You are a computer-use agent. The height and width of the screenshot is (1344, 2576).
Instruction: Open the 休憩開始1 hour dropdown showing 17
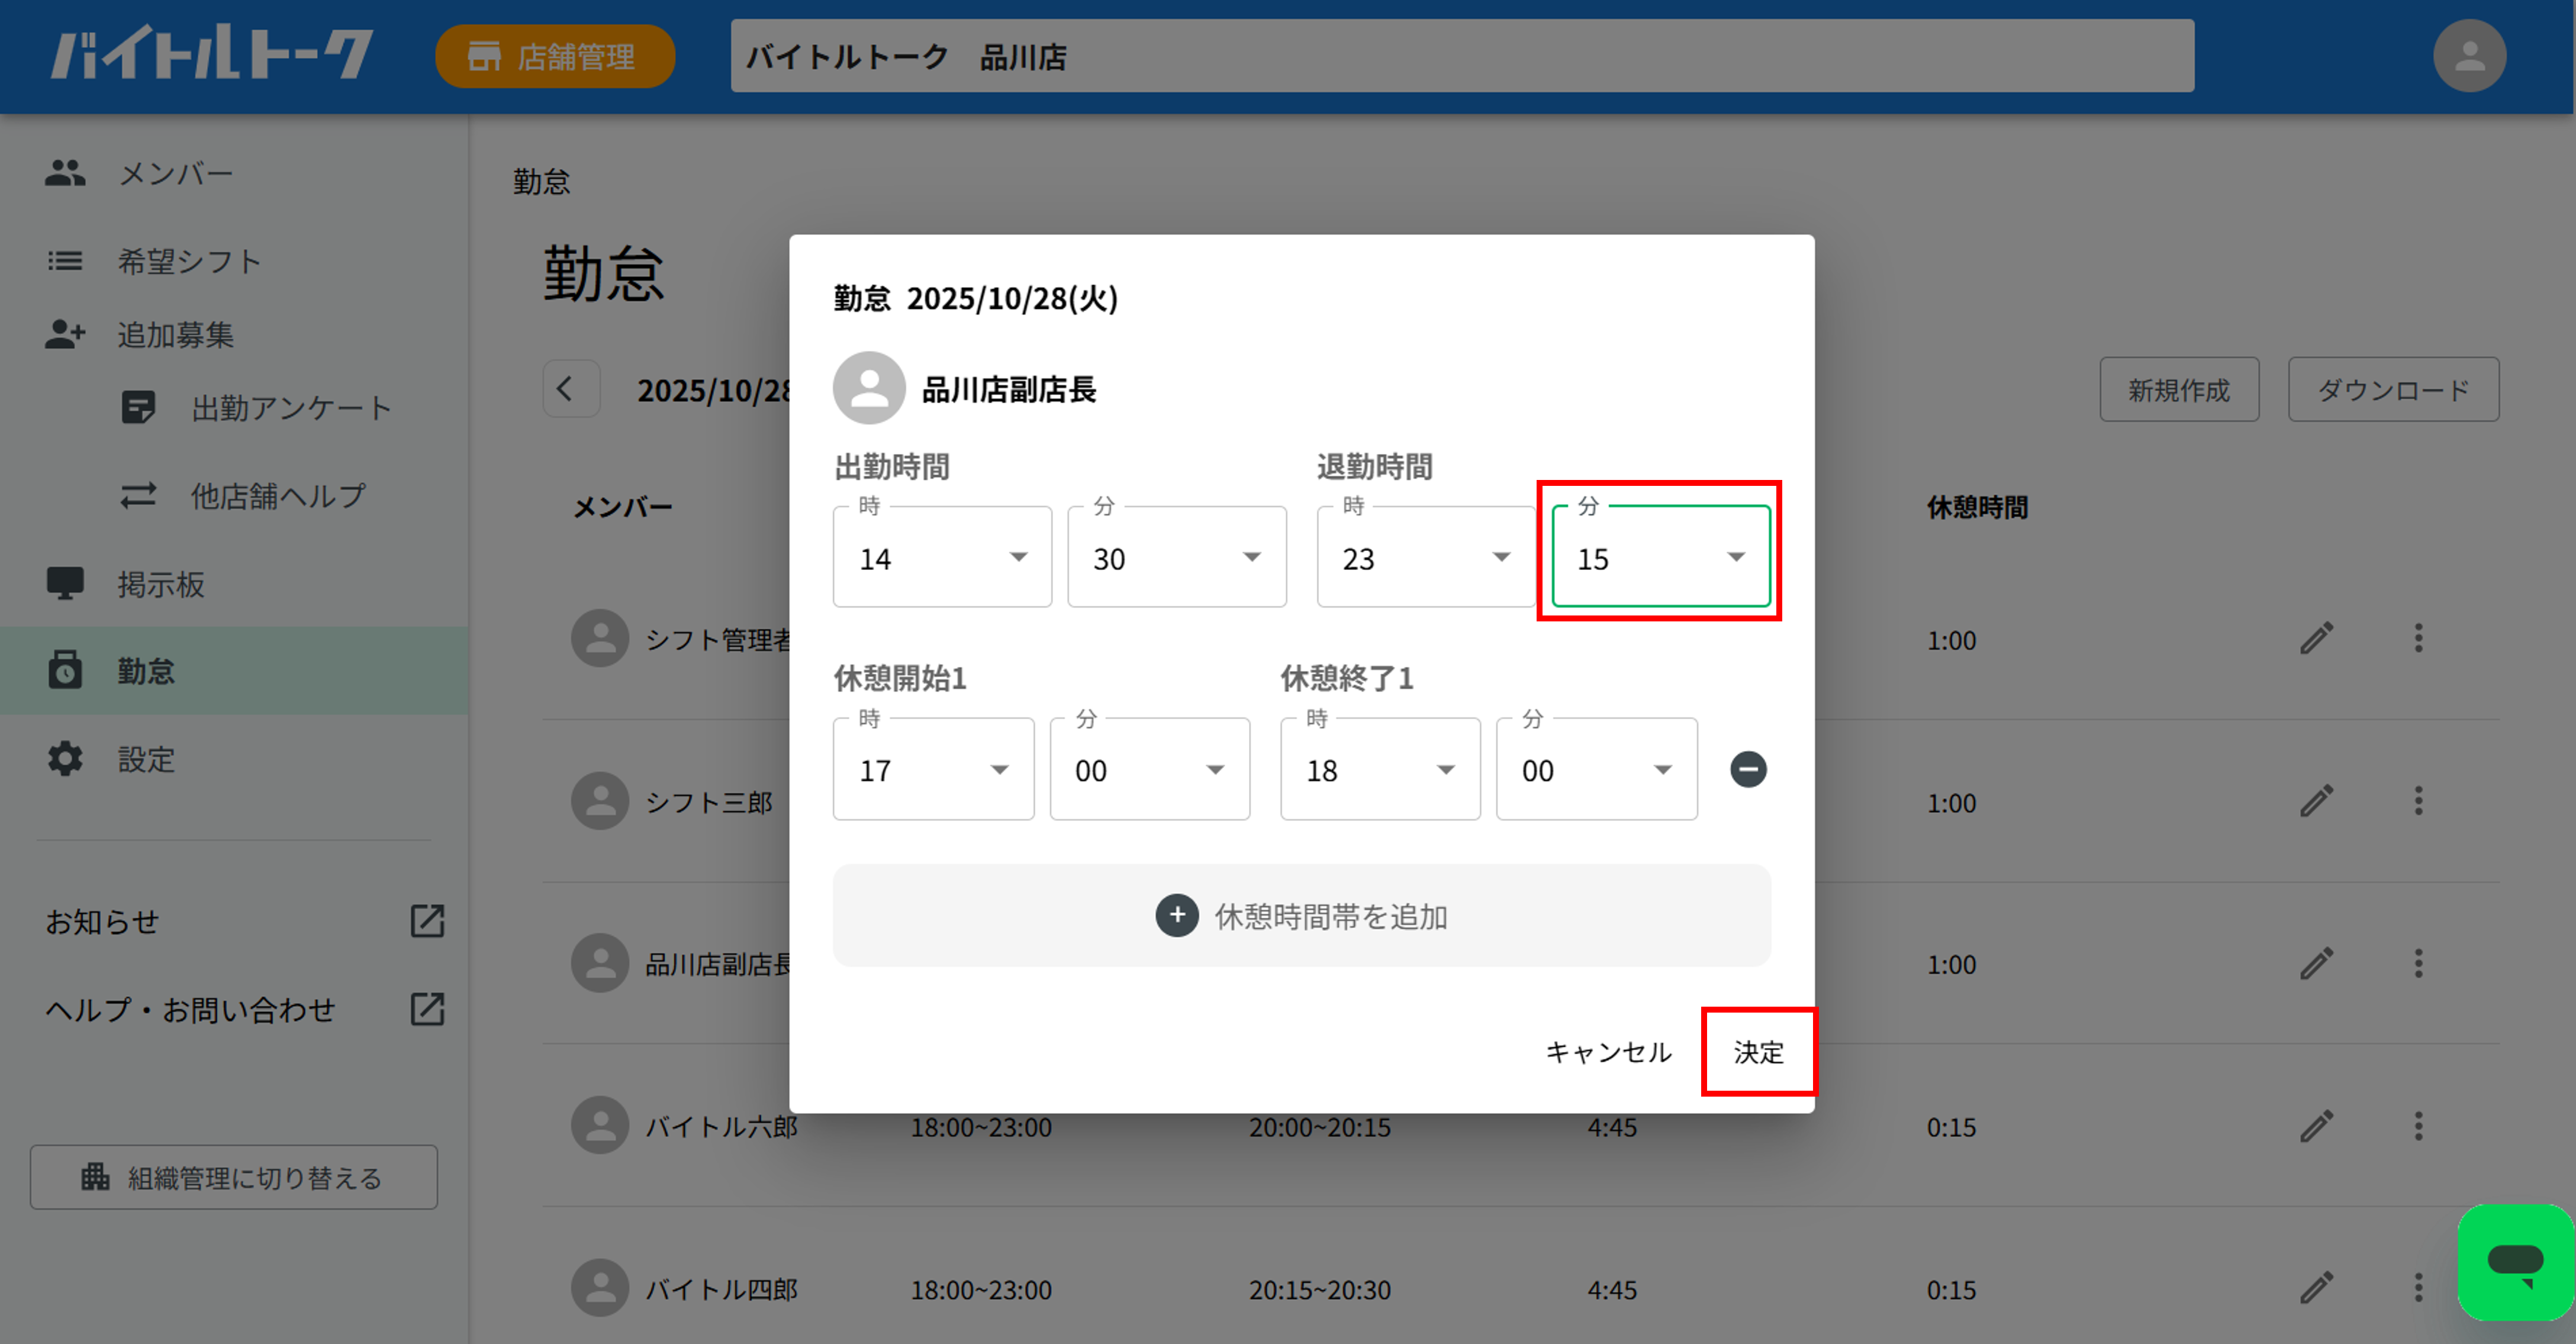(933, 769)
